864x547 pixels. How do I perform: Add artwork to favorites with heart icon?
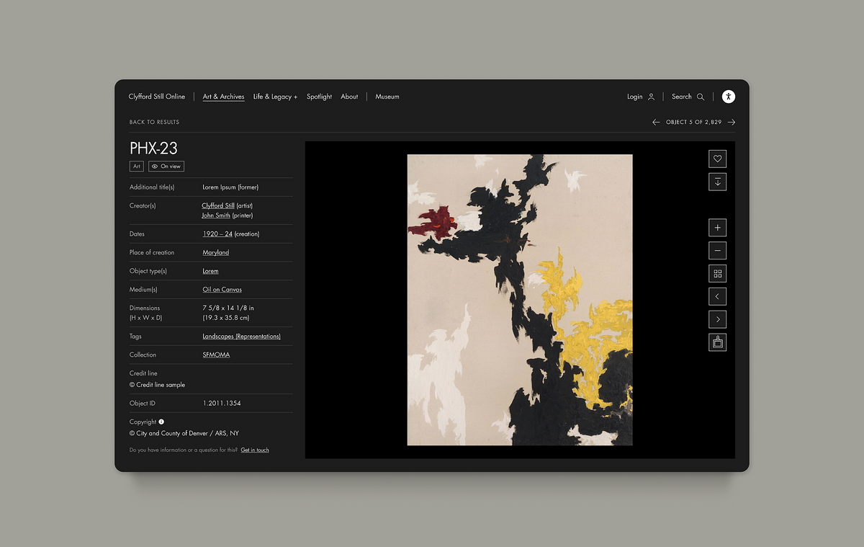click(x=717, y=159)
